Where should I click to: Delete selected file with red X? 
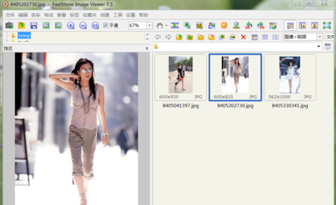[x=243, y=37]
